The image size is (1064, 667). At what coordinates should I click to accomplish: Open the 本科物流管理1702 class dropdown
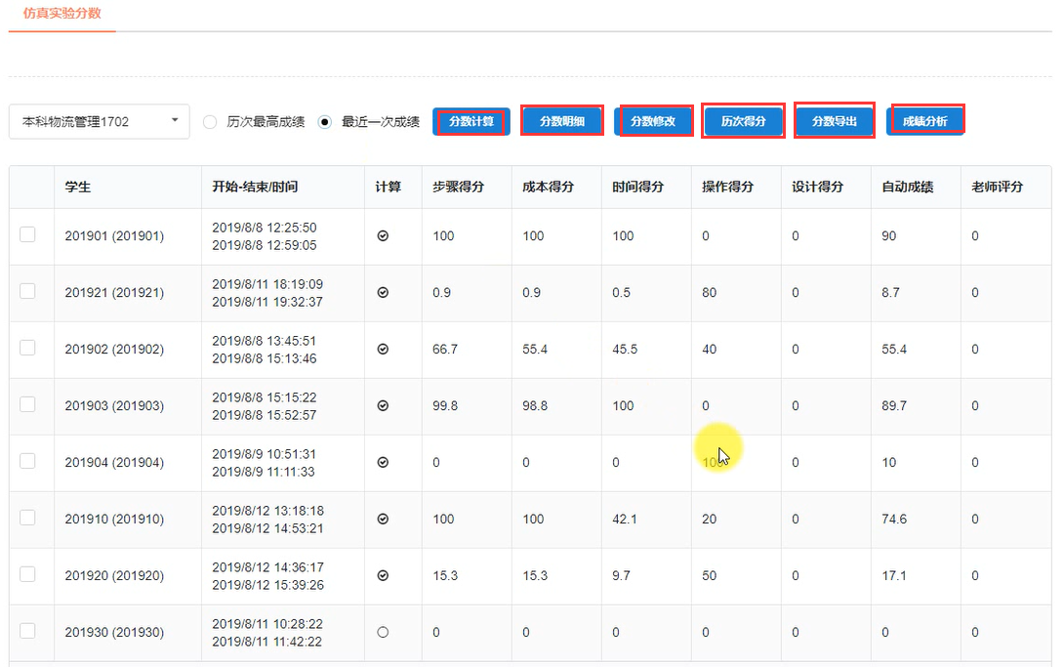click(99, 121)
